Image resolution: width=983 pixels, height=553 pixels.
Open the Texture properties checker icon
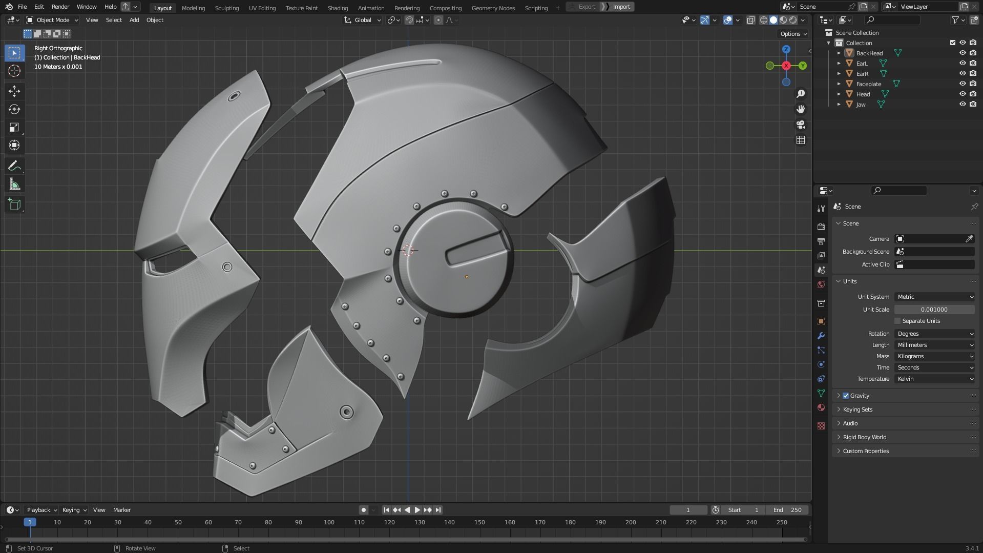point(821,426)
